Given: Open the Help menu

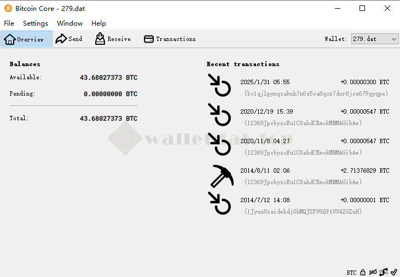Looking at the screenshot, I should (98, 23).
